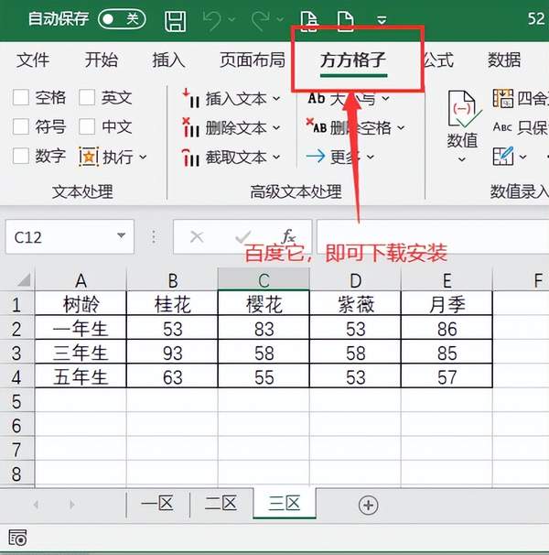Click the formula bar Enter checkmark icon
Screen dimensions: 549x555
click(243, 237)
